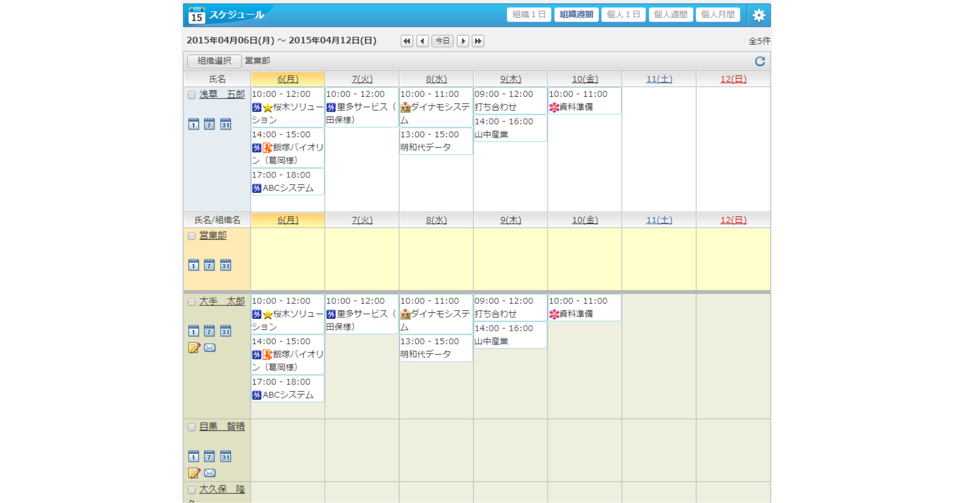Click the mail icon under 大手 太郎
955x503 pixels.
click(210, 347)
